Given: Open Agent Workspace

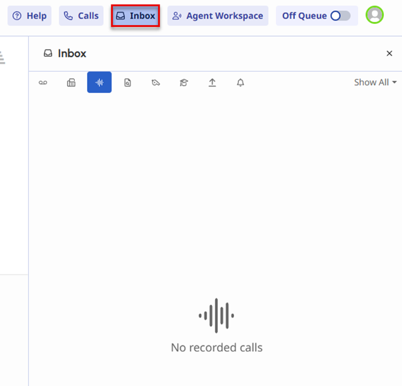Looking at the screenshot, I should tap(218, 15).
